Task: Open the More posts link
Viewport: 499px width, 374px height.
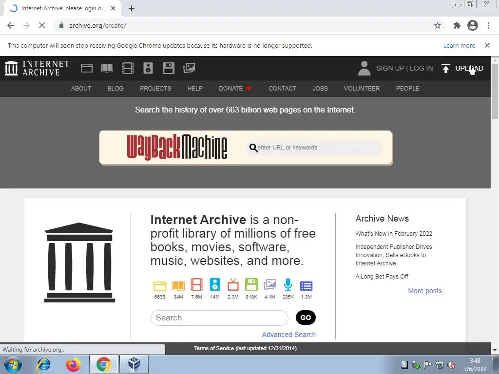Action: 425,291
